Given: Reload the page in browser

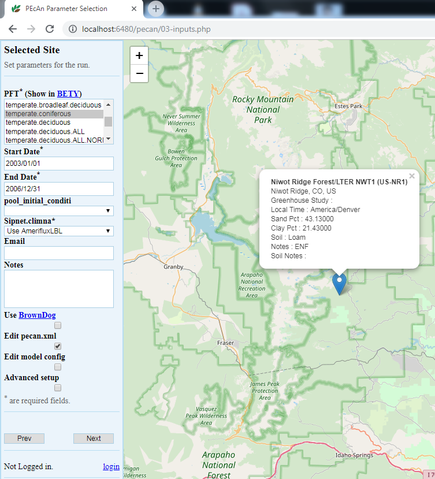Looking at the screenshot, I should point(50,29).
